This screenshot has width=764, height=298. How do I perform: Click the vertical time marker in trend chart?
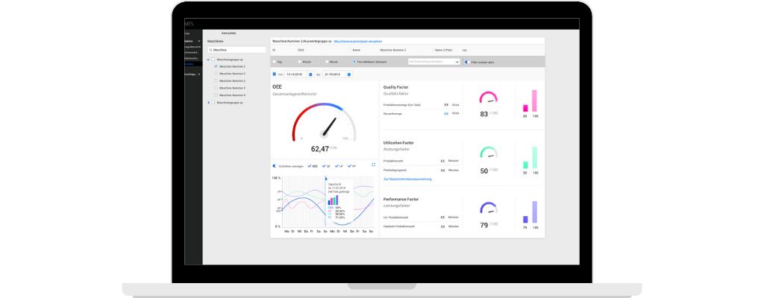(x=325, y=201)
